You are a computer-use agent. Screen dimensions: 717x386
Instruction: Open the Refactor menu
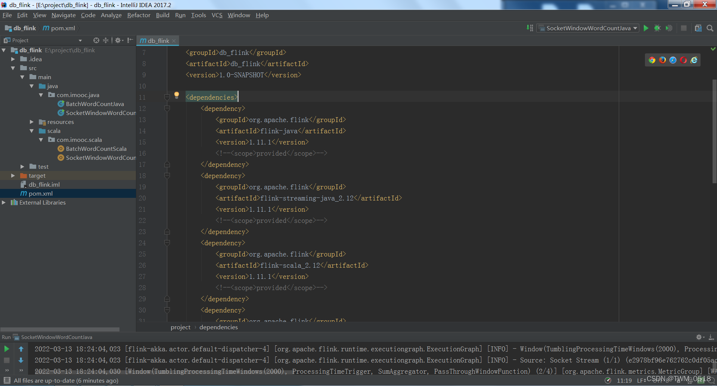point(139,15)
